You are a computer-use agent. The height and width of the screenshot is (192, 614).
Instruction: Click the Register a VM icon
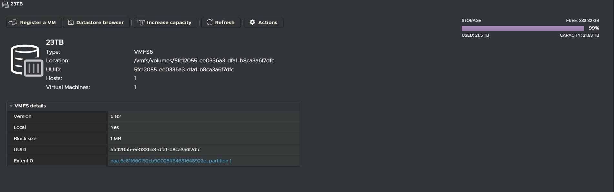[13, 23]
